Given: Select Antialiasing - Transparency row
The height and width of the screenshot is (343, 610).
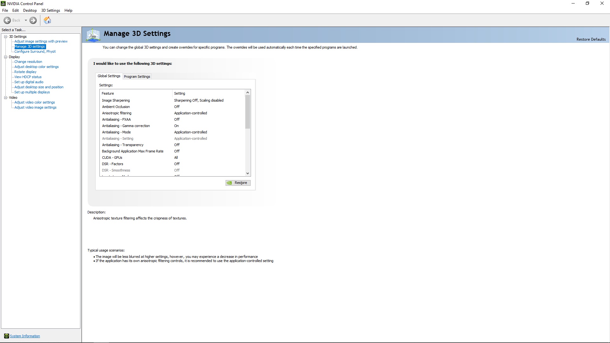Looking at the screenshot, I should point(173,145).
